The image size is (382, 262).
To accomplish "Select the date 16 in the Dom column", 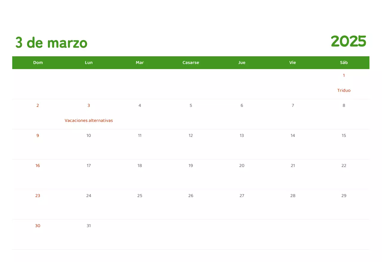I will pyautogui.click(x=38, y=166).
